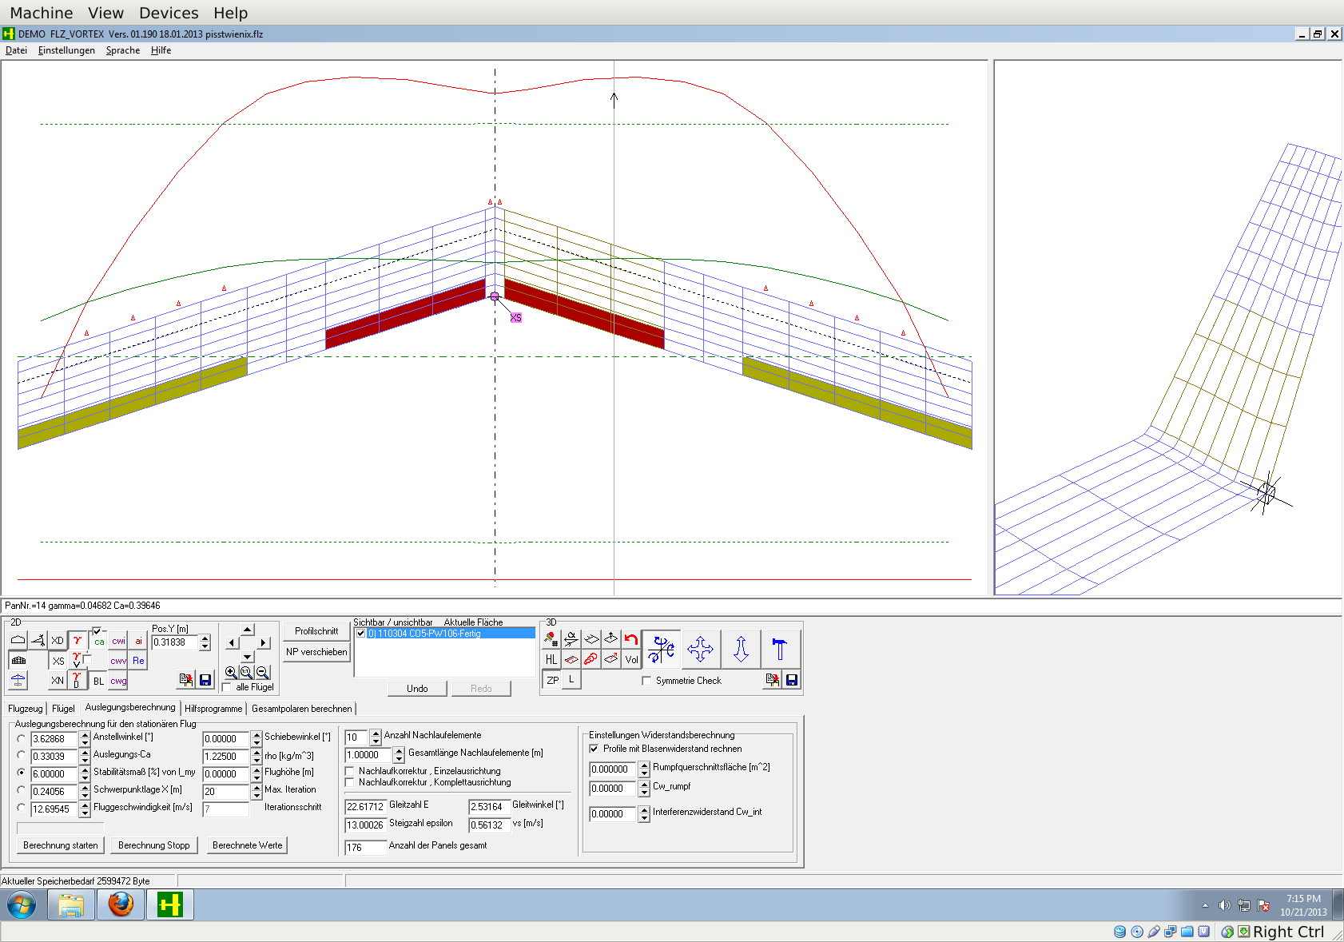Enable the Symmetrie Check checkbox
1344x942 pixels.
(646, 681)
